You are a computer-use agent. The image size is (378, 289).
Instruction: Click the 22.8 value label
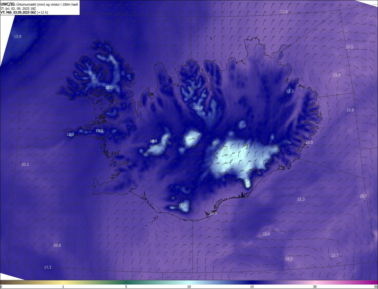pos(284,12)
